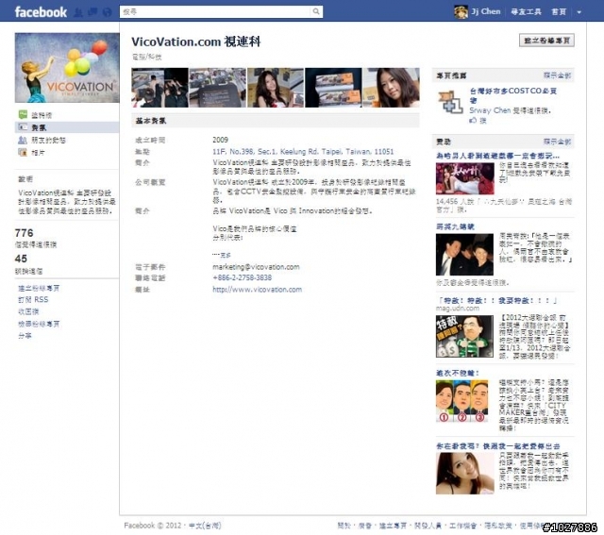
Task: Click the unlike link above report page link
Action: (28, 311)
